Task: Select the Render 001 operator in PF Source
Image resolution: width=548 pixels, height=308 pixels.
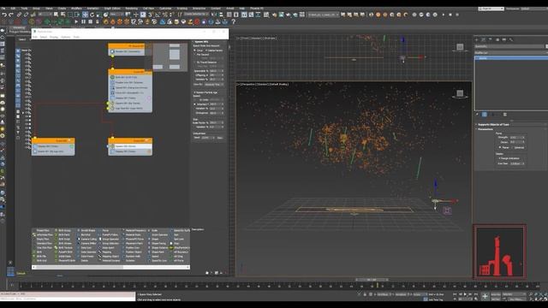Action: click(128, 51)
